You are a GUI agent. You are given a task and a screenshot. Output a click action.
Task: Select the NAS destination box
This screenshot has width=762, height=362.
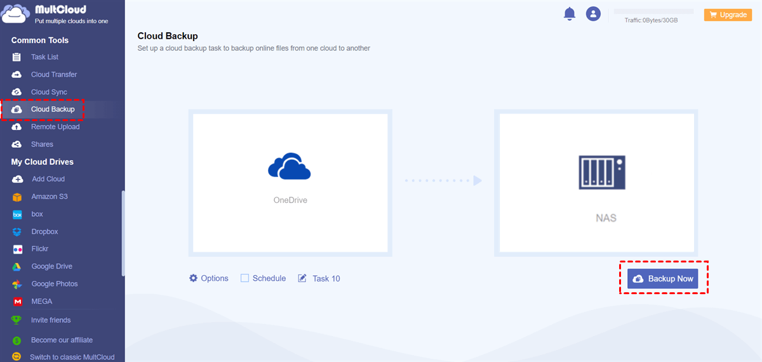click(596, 183)
